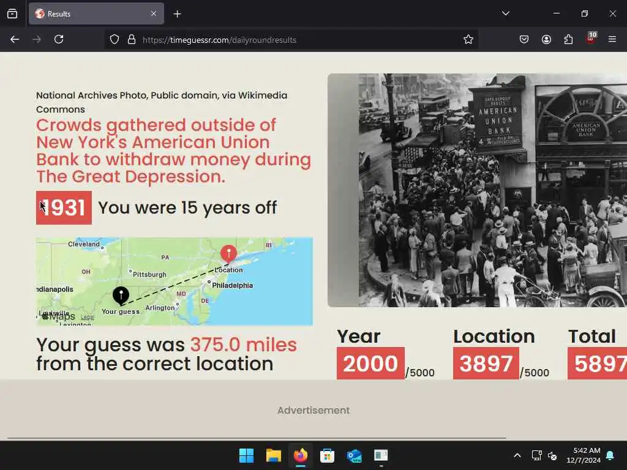The height and width of the screenshot is (470, 627).
Task: Select the Results browser tab
Action: 96,13
